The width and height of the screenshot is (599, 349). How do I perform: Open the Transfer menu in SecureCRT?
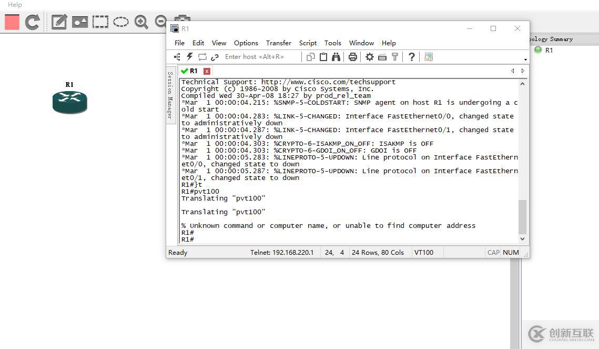(x=279, y=43)
